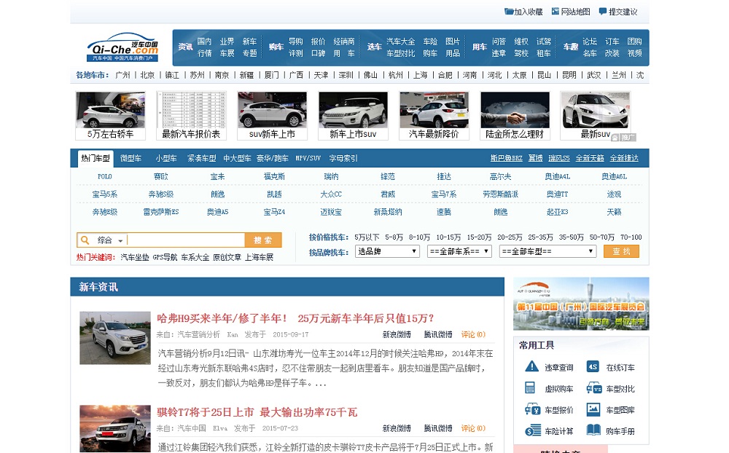Open the 宝马5系 car model link
The image size is (729, 453).
(104, 194)
